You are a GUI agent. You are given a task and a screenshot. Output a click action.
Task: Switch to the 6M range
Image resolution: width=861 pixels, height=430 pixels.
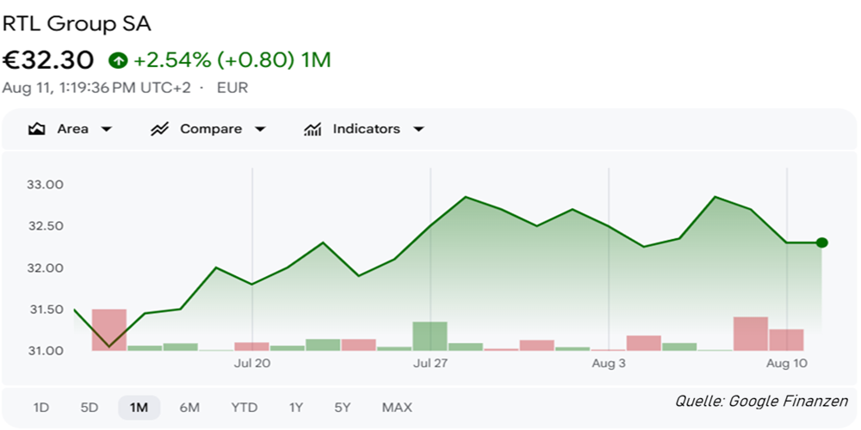[189, 408]
